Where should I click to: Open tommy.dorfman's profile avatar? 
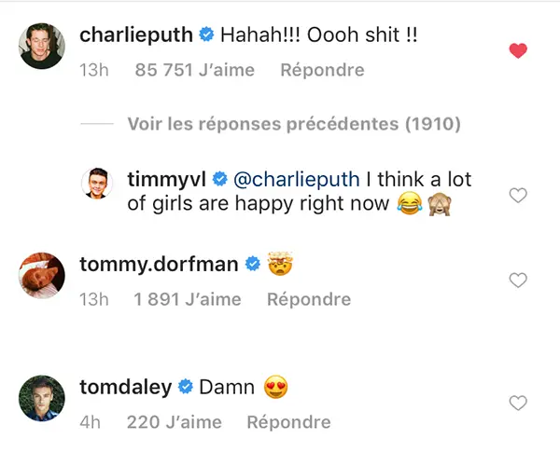42,275
